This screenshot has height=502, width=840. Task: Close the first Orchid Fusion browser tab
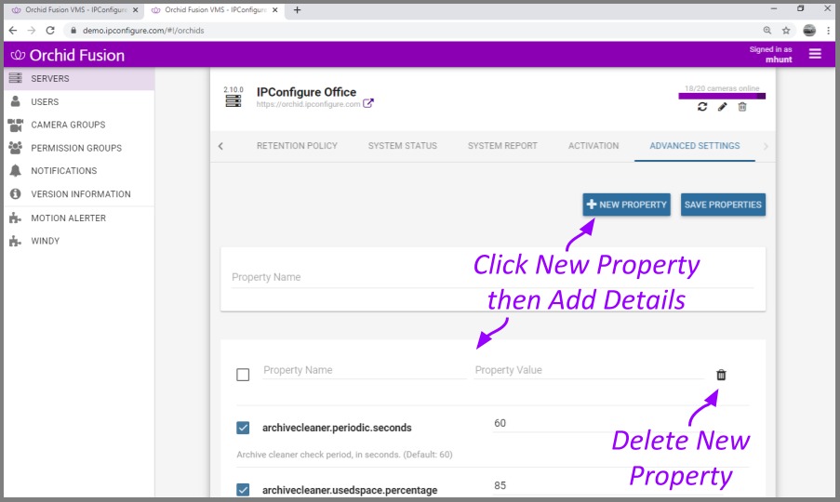point(136,9)
